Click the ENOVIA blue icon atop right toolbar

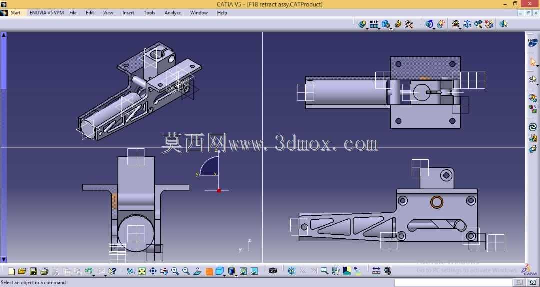tap(533, 43)
